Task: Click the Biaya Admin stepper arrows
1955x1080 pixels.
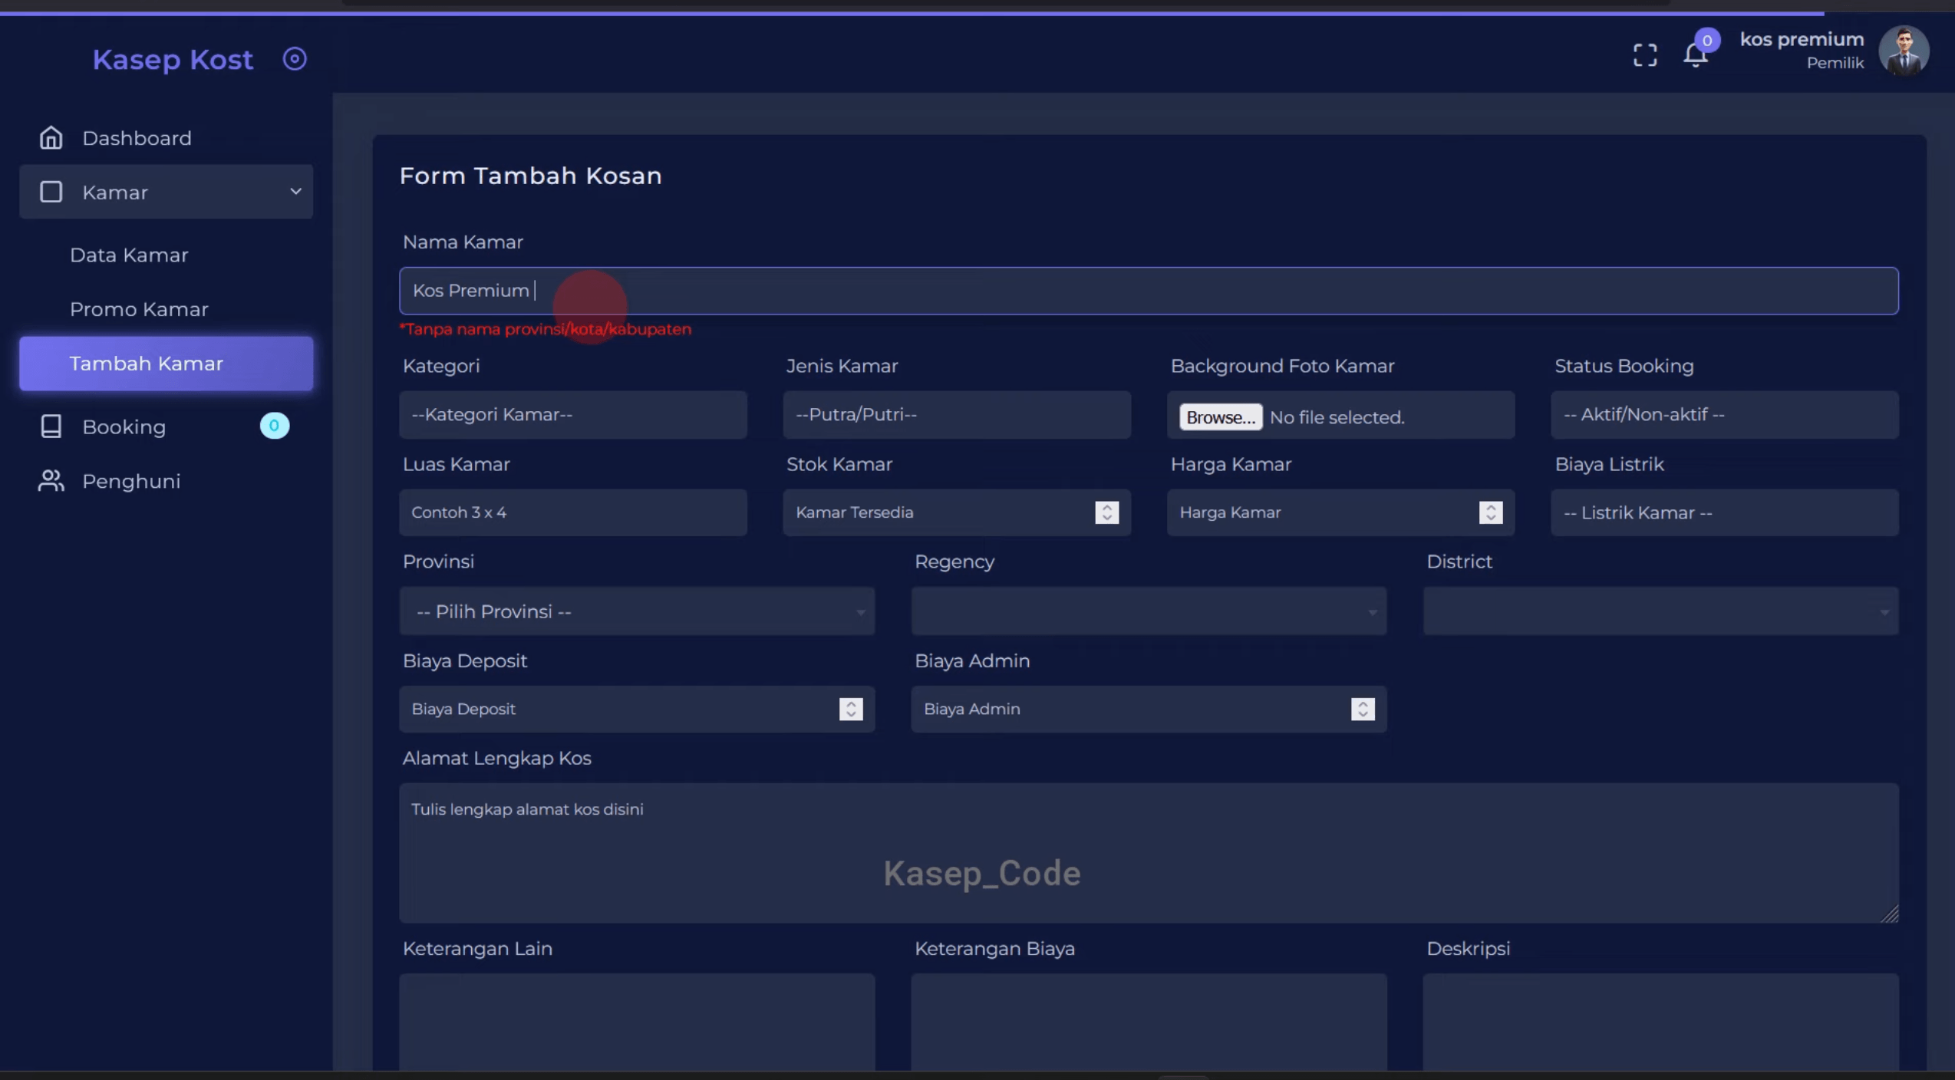Action: [1362, 709]
